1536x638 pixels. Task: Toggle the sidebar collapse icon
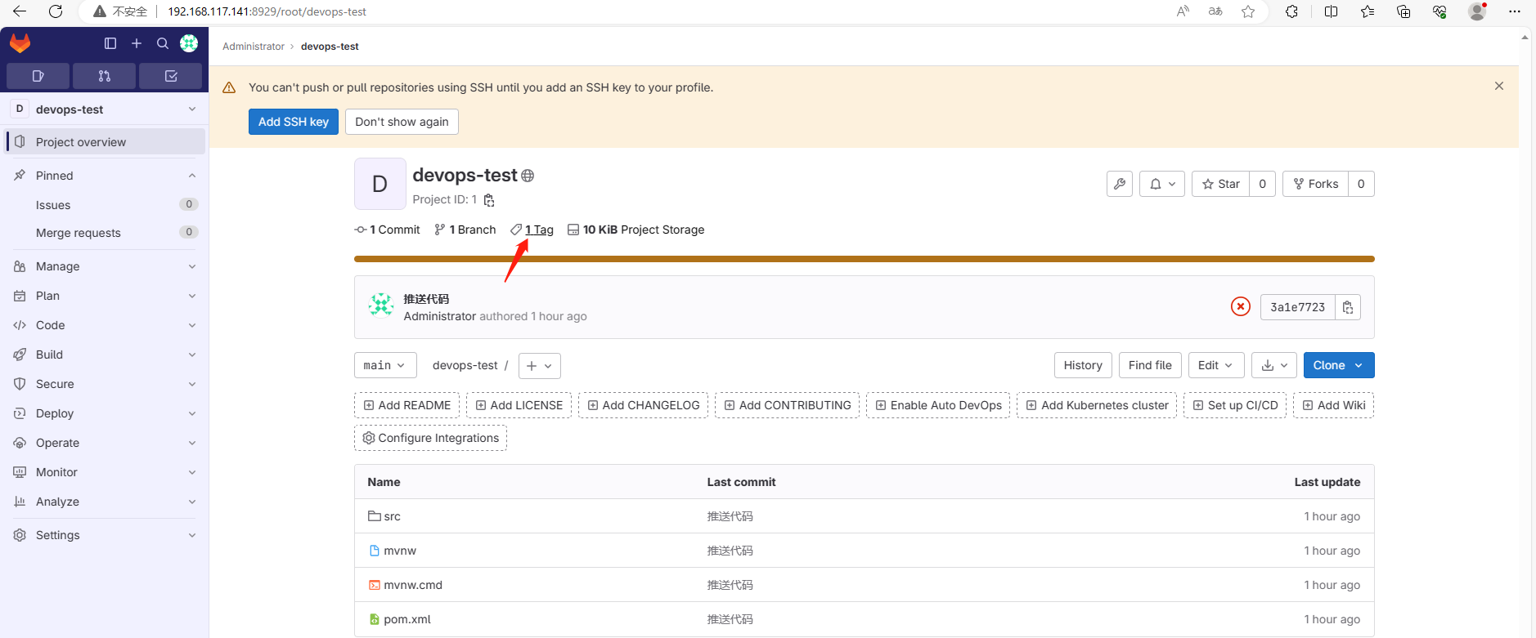pos(110,43)
